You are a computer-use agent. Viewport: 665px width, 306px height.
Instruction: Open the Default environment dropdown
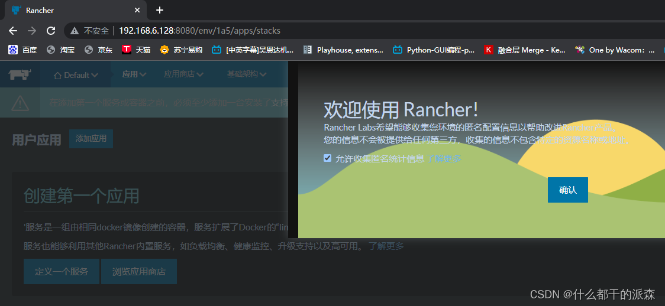(x=76, y=75)
